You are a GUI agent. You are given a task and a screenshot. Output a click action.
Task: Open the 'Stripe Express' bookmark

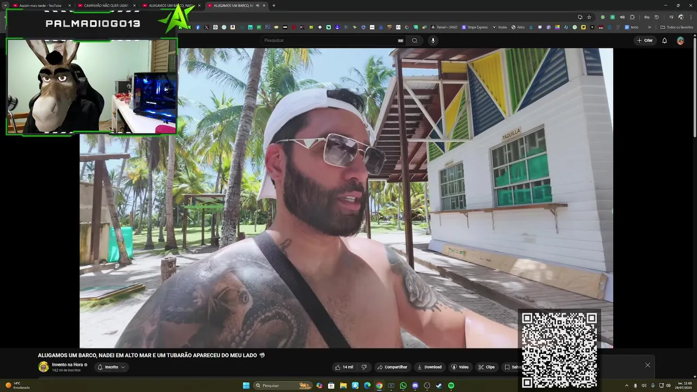tap(474, 27)
